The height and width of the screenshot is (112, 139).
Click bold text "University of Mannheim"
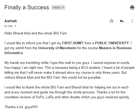tap(57, 48)
